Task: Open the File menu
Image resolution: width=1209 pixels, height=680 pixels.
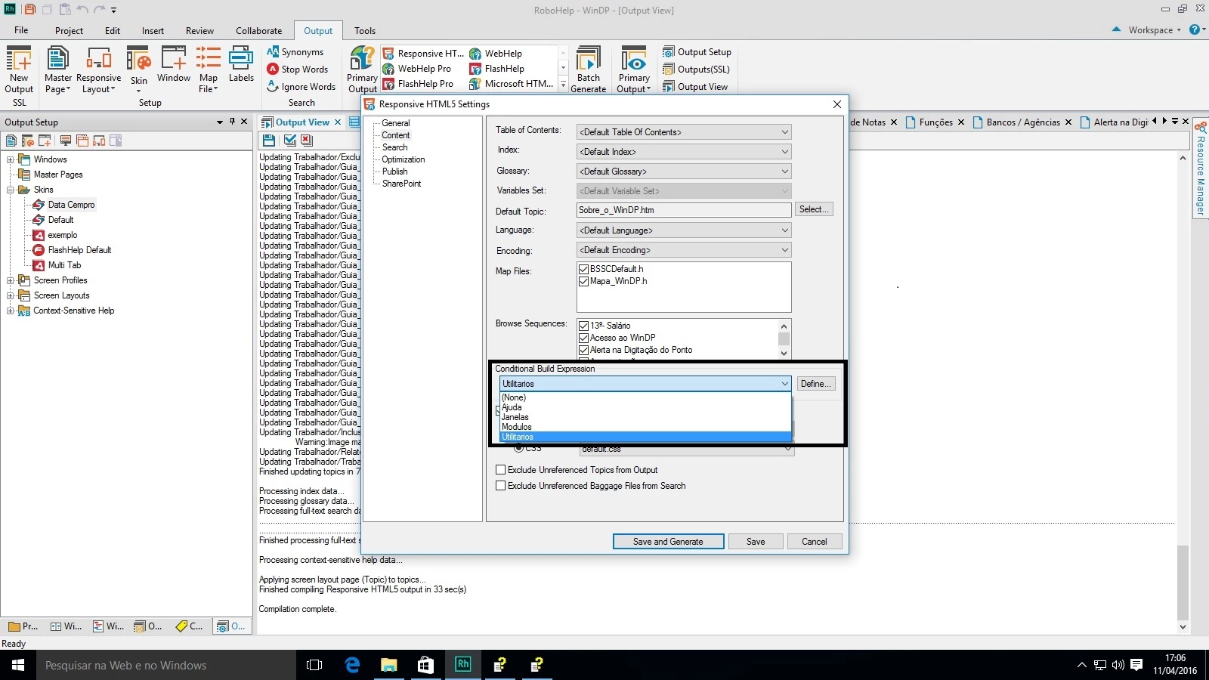Action: (x=21, y=30)
